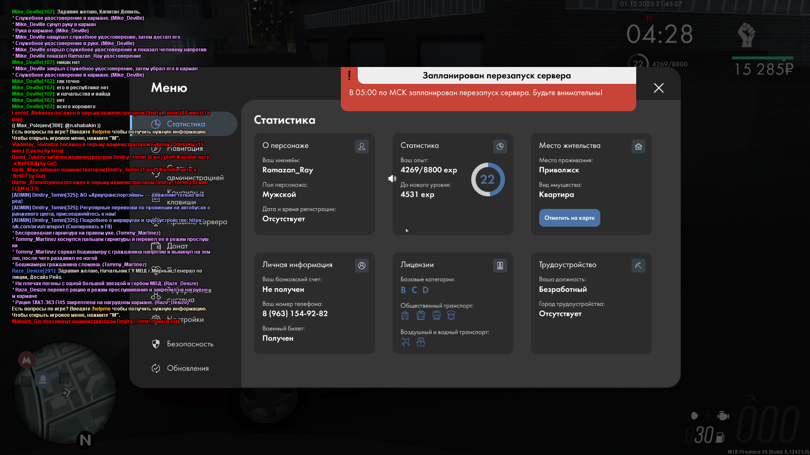Click the first bus transport license icon

pyautogui.click(x=405, y=316)
